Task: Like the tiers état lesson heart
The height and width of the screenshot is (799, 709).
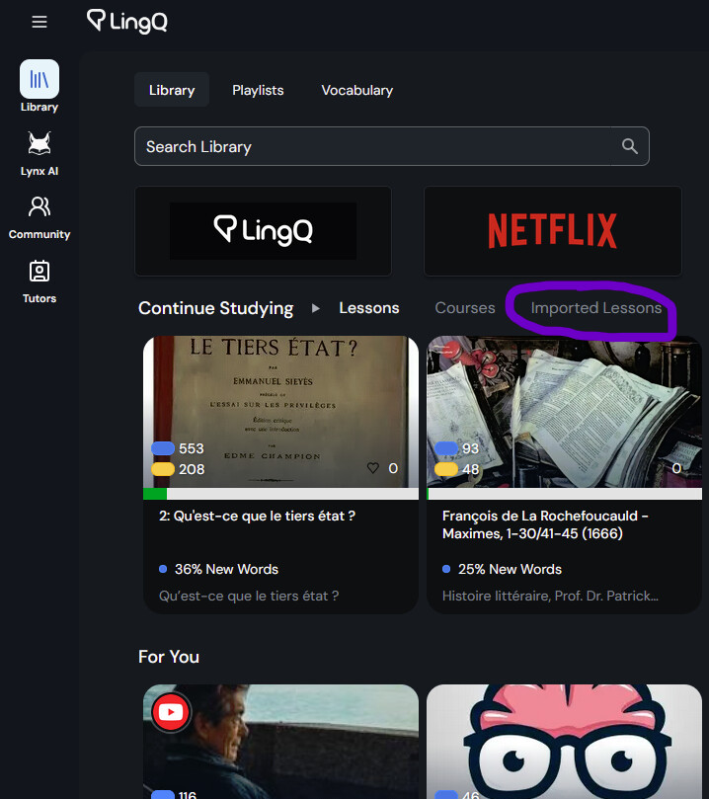Action: pyautogui.click(x=373, y=468)
